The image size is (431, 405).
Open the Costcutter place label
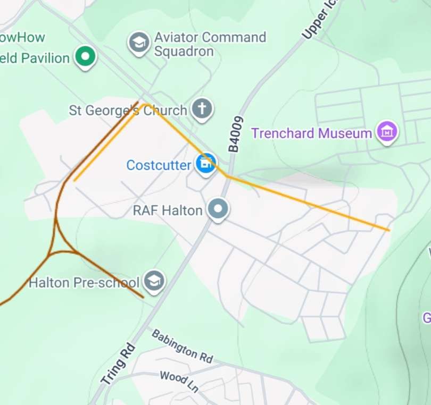159,165
